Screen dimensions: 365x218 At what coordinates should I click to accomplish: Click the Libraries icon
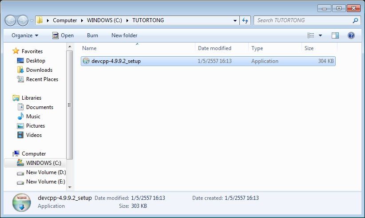tap(16, 98)
